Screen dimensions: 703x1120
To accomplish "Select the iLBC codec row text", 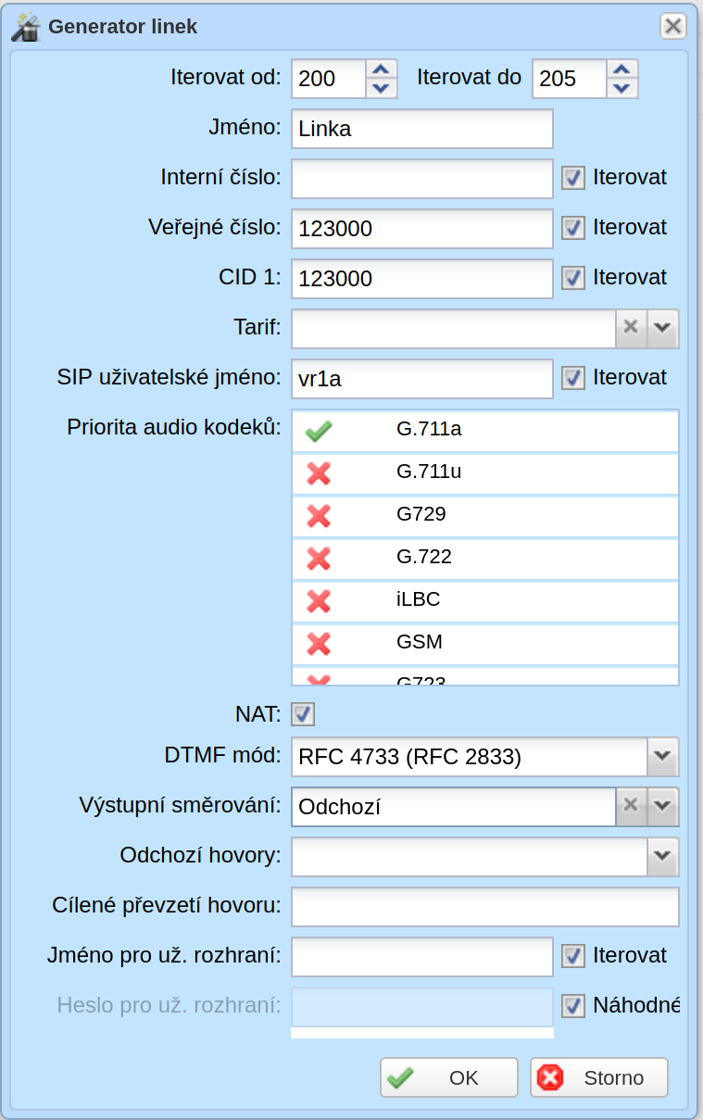I will [418, 599].
